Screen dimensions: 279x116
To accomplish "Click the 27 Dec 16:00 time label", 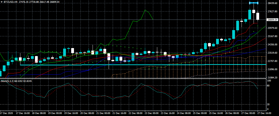I will pyautogui.click(x=265, y=113).
